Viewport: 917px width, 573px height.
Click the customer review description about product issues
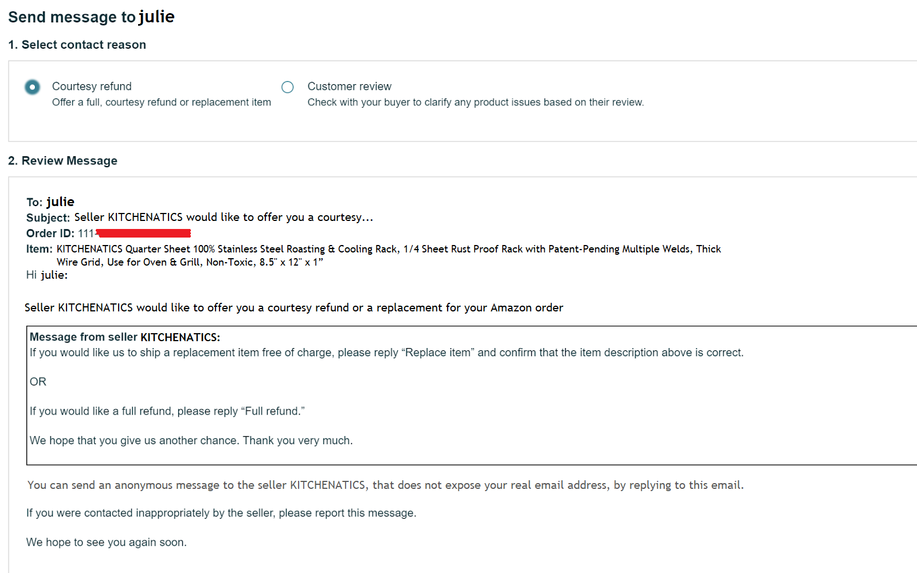pyautogui.click(x=476, y=102)
